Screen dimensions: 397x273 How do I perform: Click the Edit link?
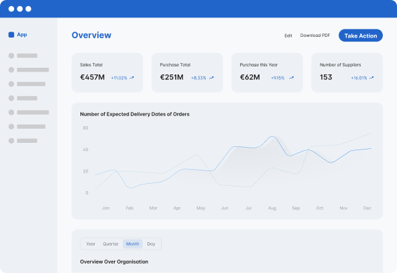(x=288, y=36)
